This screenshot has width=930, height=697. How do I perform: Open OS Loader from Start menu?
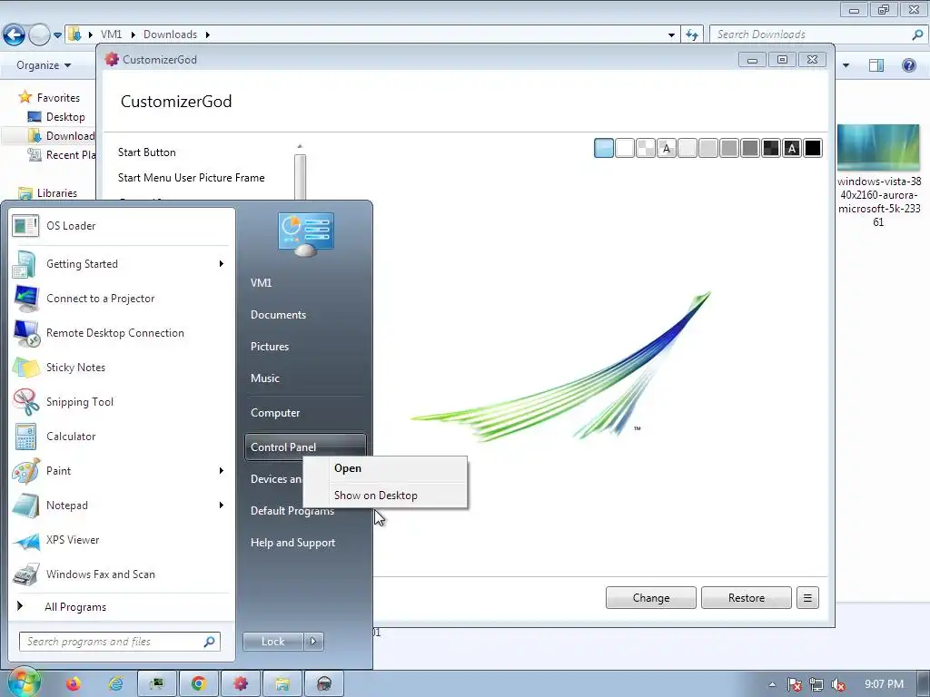pos(122,226)
